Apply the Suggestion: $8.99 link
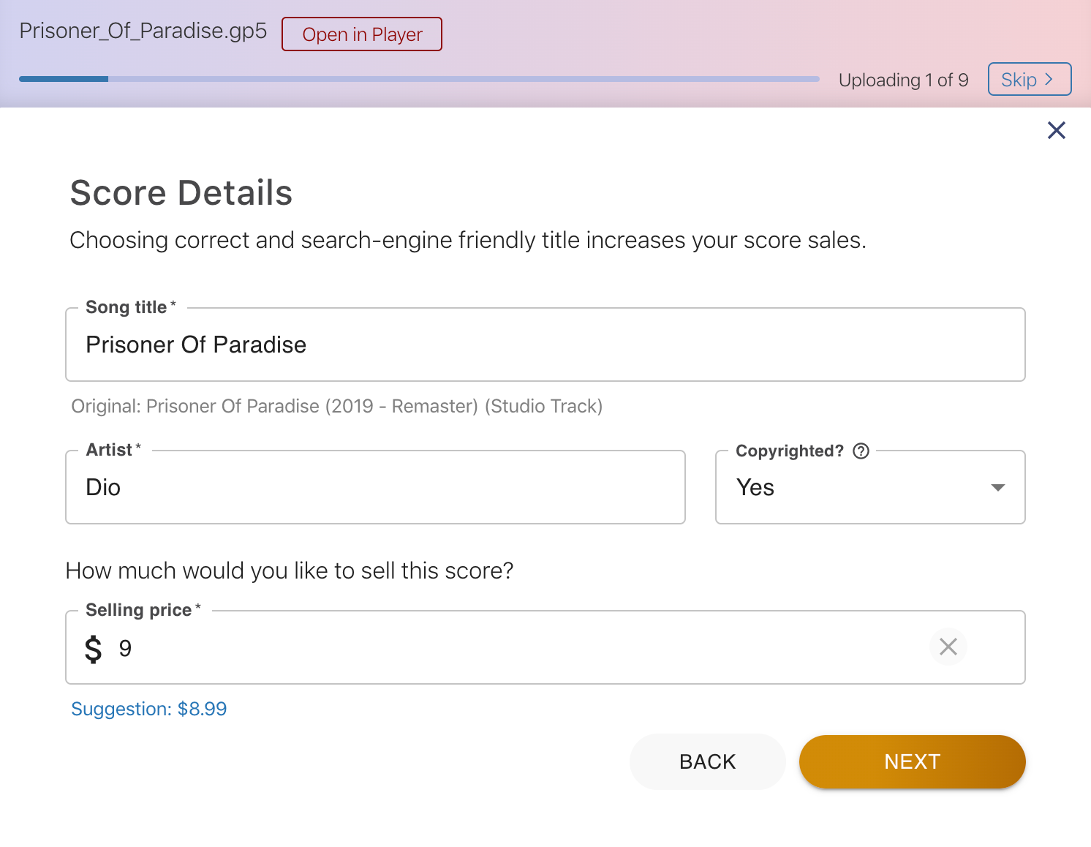1091x847 pixels. tap(149, 709)
